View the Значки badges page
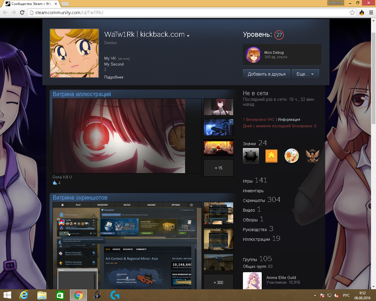 [x=249, y=144]
